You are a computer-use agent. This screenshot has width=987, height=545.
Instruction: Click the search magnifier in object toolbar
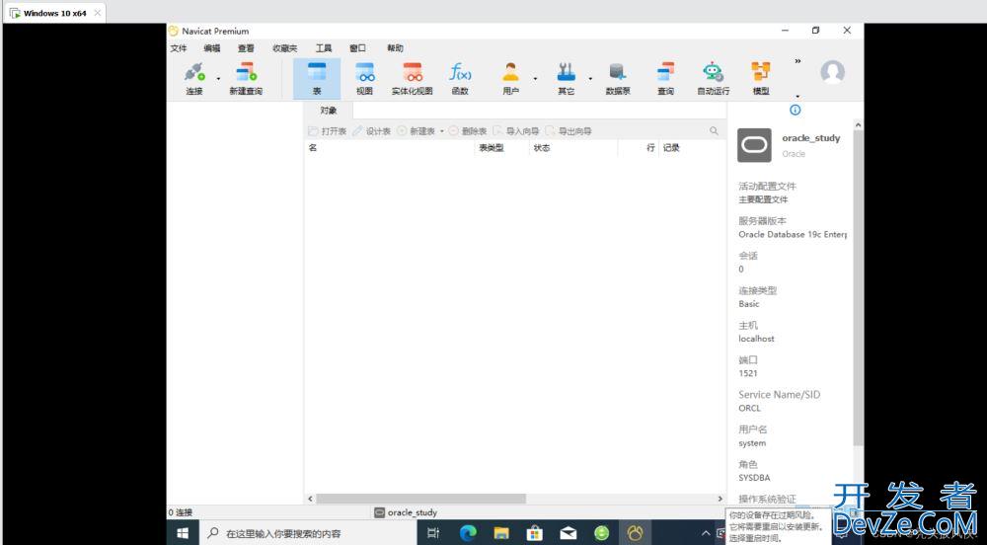pos(714,131)
